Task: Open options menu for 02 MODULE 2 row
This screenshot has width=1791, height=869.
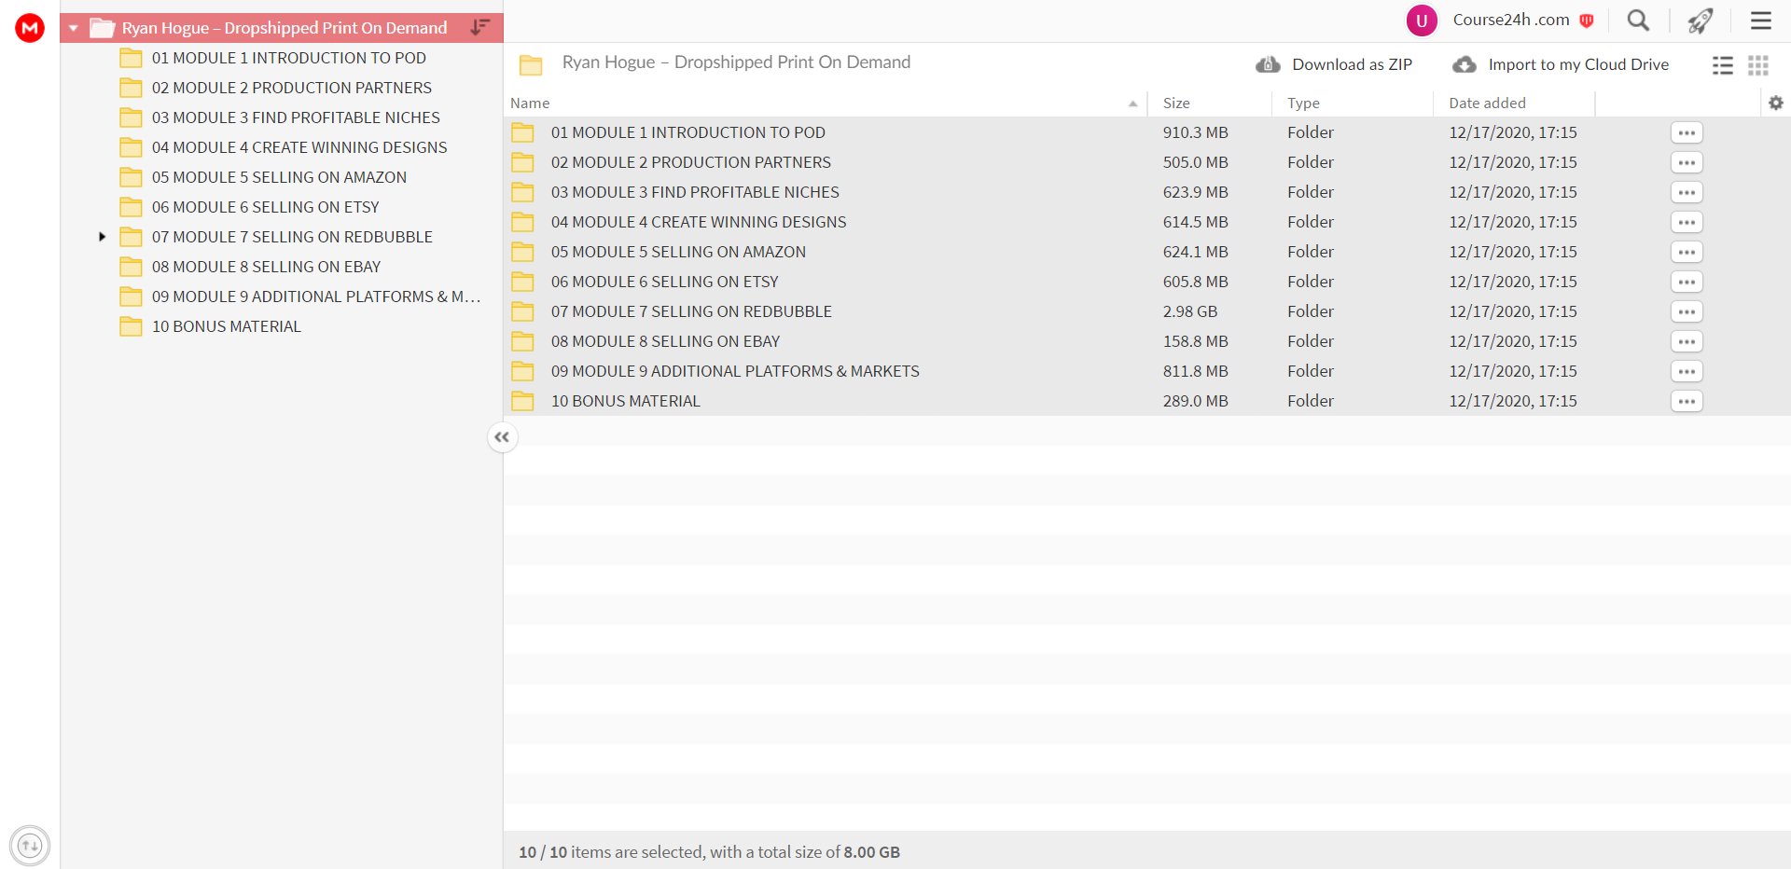Action: [1687, 162]
